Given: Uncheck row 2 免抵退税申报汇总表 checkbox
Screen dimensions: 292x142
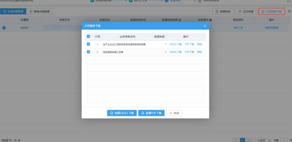Looking at the screenshot, I should (x=88, y=52).
